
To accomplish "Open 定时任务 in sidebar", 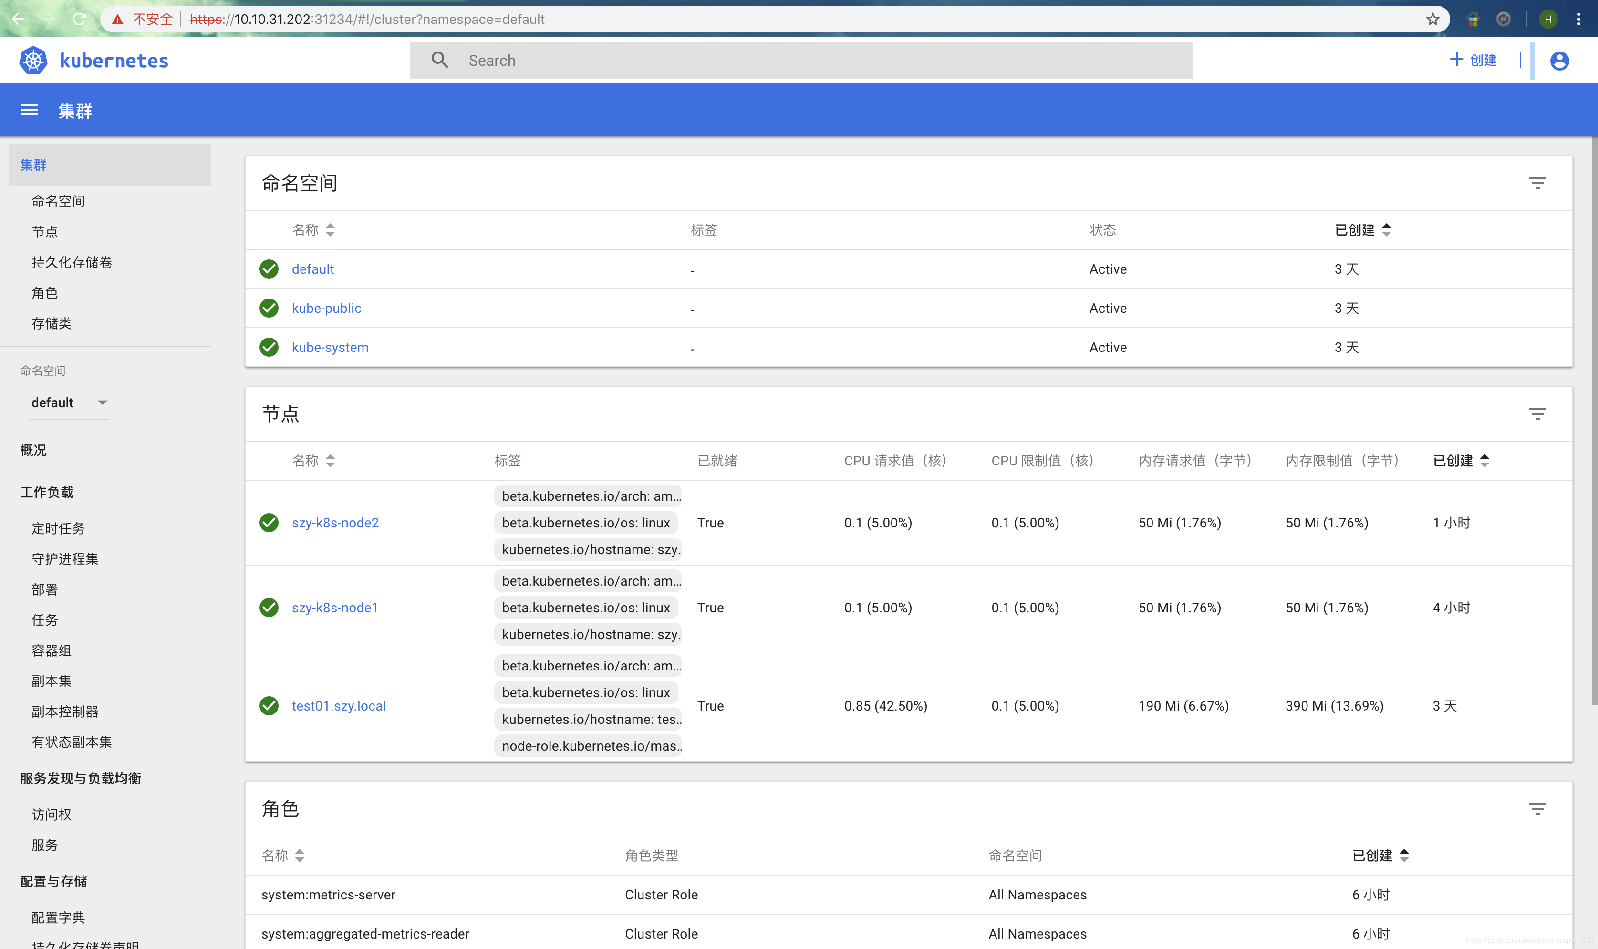I will [x=58, y=529].
